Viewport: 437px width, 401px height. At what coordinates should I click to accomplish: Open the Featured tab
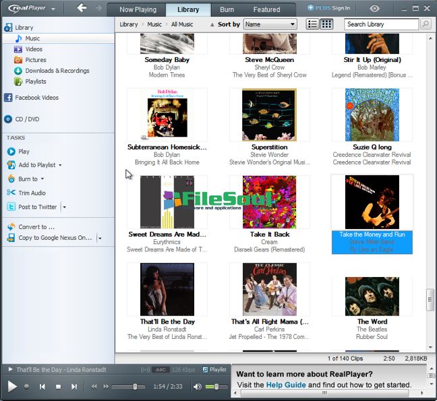coord(266,9)
